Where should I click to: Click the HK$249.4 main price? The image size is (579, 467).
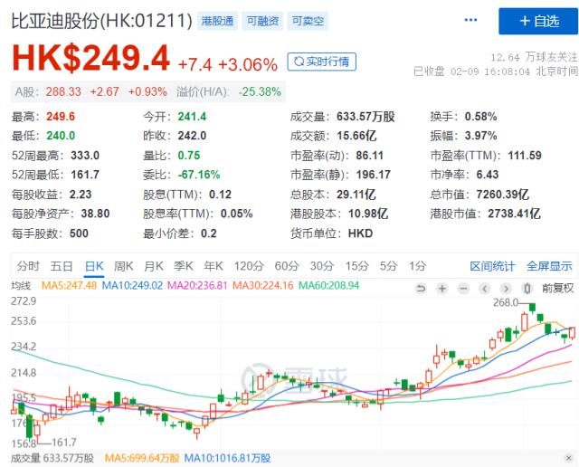[x=90, y=58]
